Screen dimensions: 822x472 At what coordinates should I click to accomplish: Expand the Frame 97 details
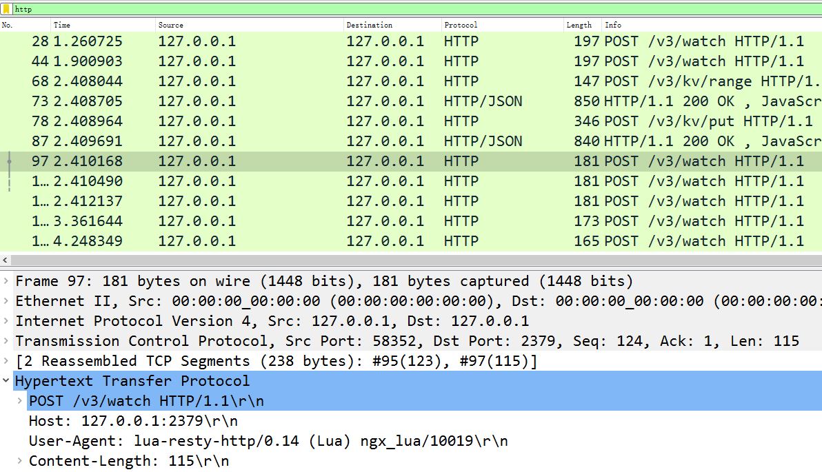pyautogui.click(x=6, y=281)
